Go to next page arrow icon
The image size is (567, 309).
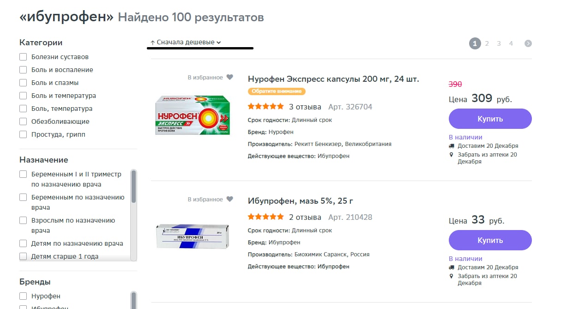pos(528,43)
